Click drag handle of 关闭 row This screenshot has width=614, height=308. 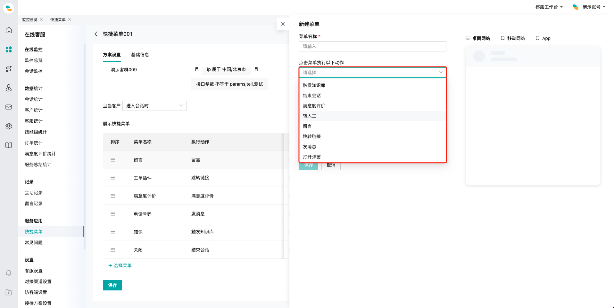(x=113, y=250)
